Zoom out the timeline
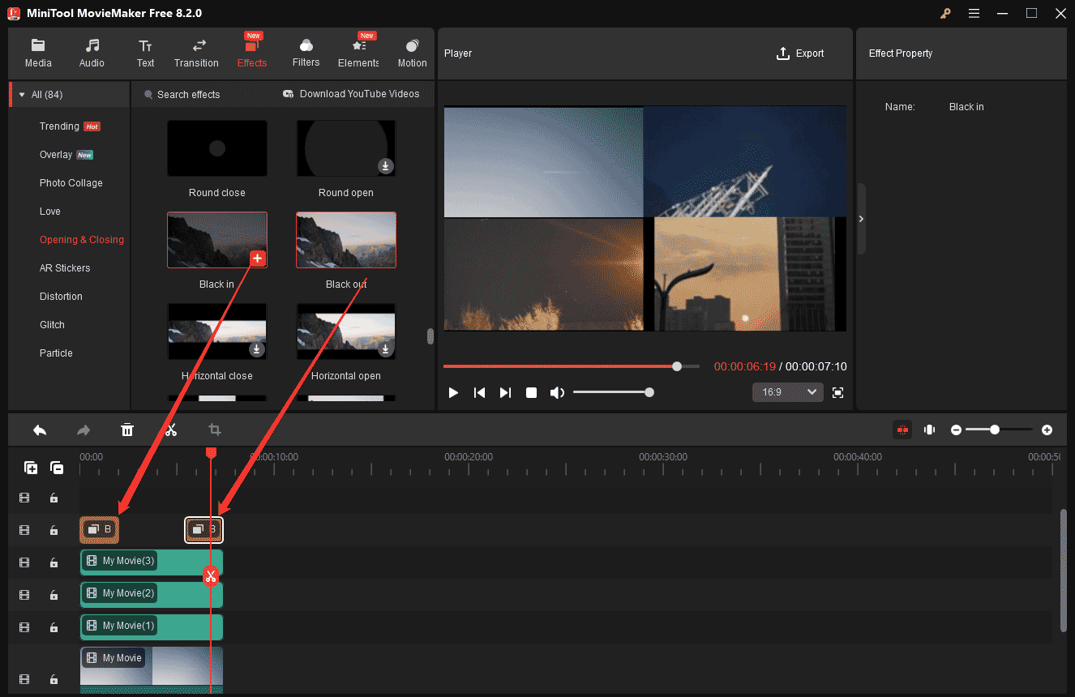The width and height of the screenshot is (1075, 697). coord(957,430)
